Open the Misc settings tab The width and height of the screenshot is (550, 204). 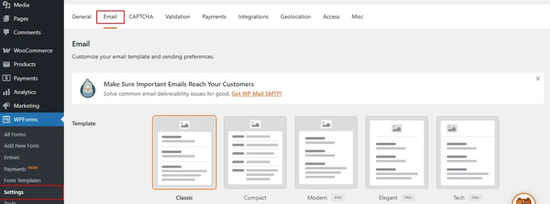357,17
